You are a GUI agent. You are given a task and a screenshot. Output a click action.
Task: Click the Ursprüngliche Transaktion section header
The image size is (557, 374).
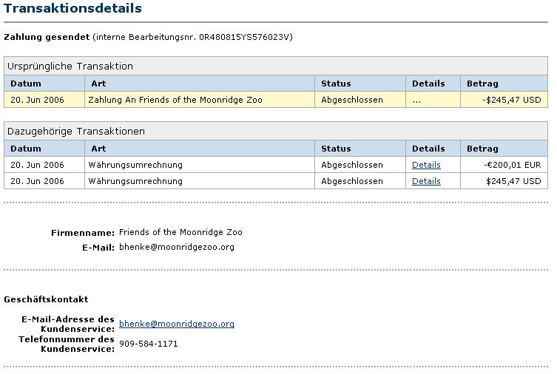tap(70, 67)
